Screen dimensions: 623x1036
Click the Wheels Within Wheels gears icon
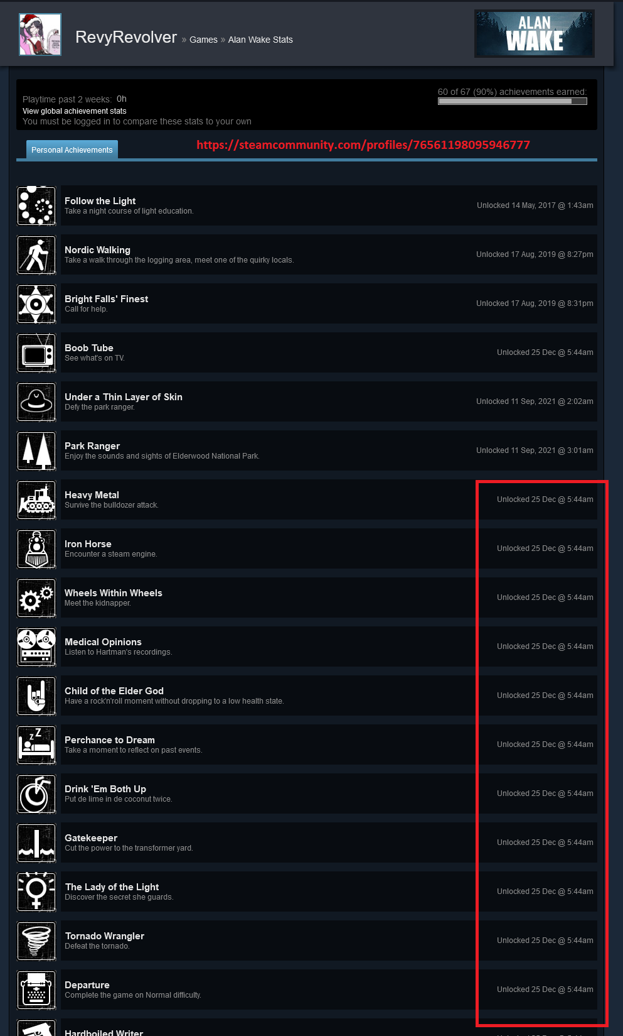[36, 597]
